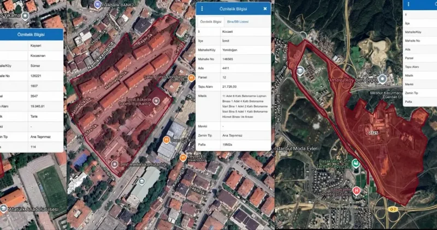Click the Atatürk Anadolu Lisesi school marker

(x=4, y=209)
